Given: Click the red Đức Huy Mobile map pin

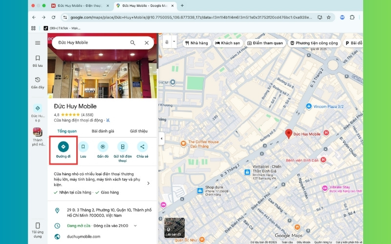Looking at the screenshot, I should pyautogui.click(x=288, y=133).
